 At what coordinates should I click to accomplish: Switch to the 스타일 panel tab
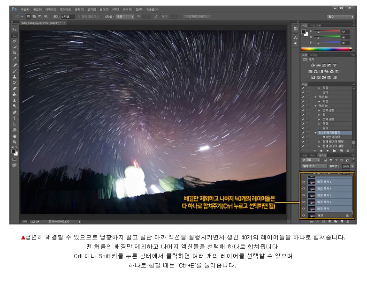click(x=313, y=55)
